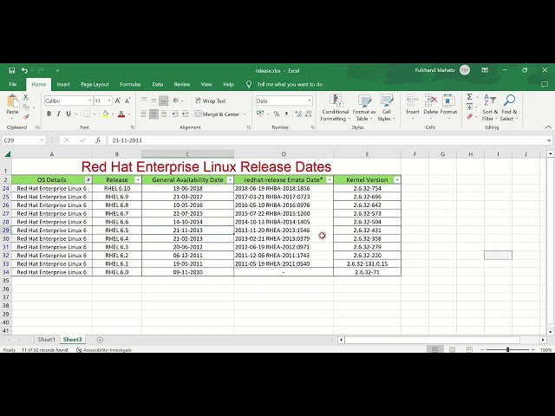Add a new sheet with plus button

coord(100,340)
